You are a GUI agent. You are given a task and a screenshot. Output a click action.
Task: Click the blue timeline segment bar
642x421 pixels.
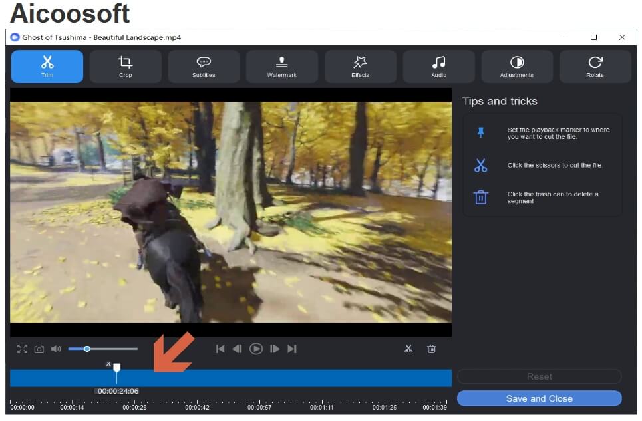[x=230, y=378]
